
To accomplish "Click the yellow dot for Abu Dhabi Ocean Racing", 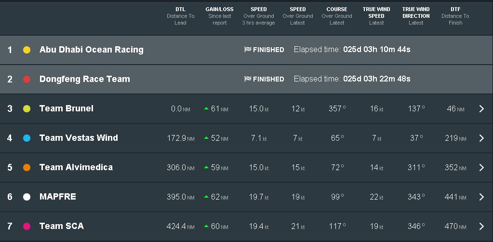I will 27,50.
